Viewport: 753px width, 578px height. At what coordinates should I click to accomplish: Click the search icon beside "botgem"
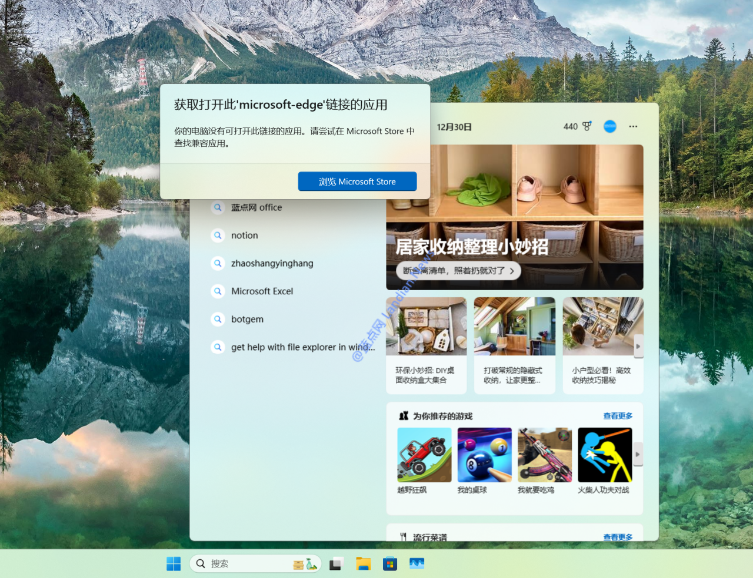(x=218, y=319)
